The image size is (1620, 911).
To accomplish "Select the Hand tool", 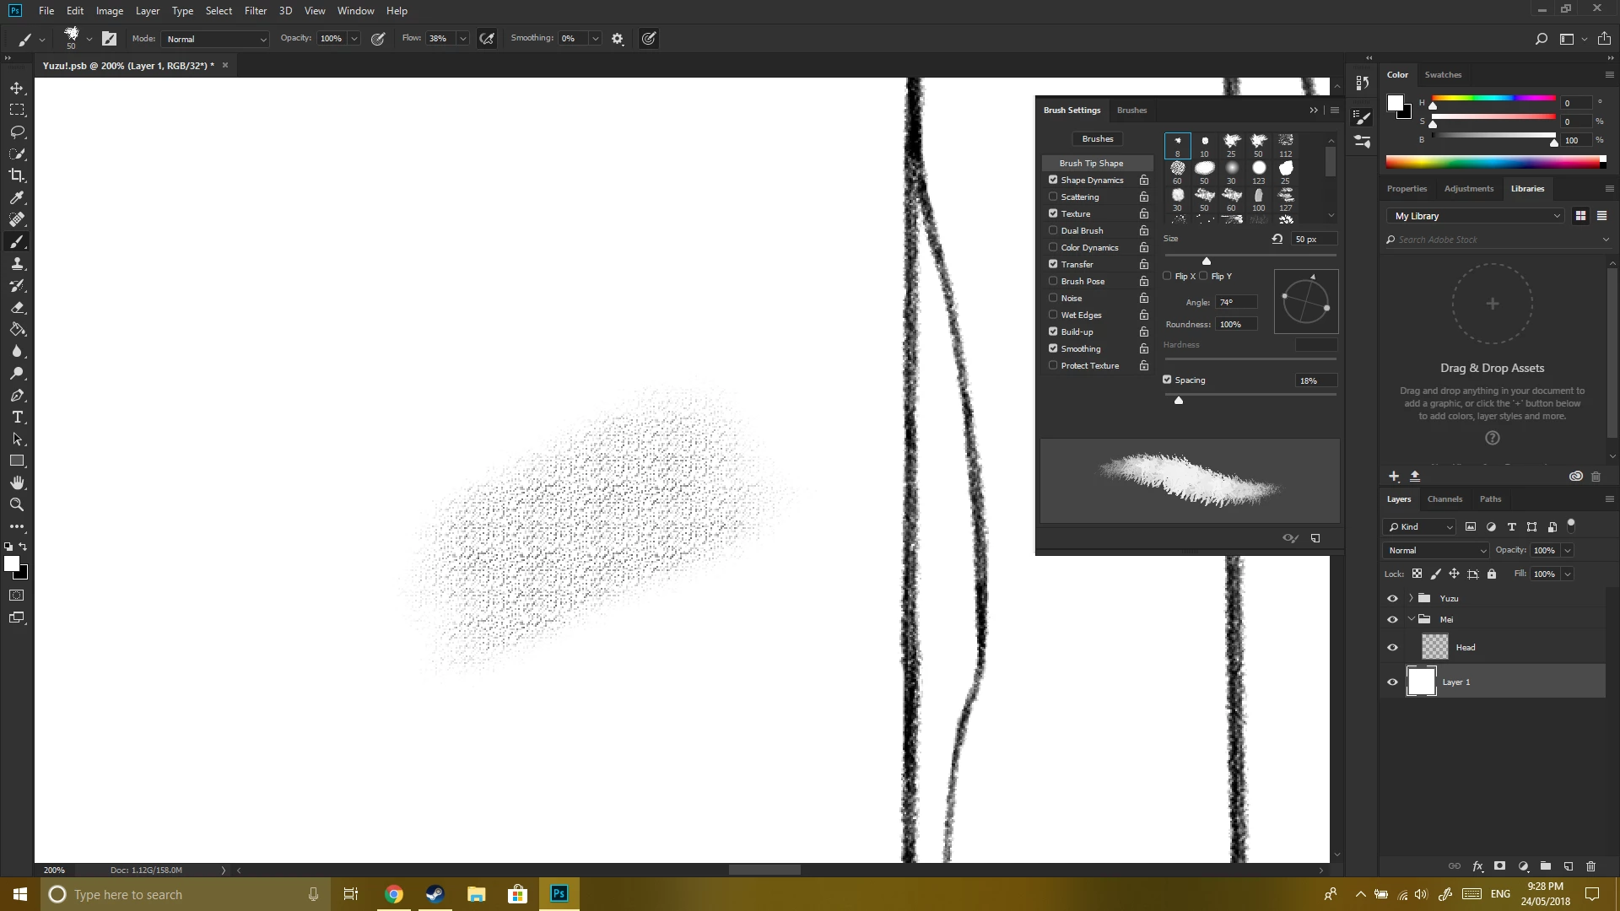I will 17,482.
